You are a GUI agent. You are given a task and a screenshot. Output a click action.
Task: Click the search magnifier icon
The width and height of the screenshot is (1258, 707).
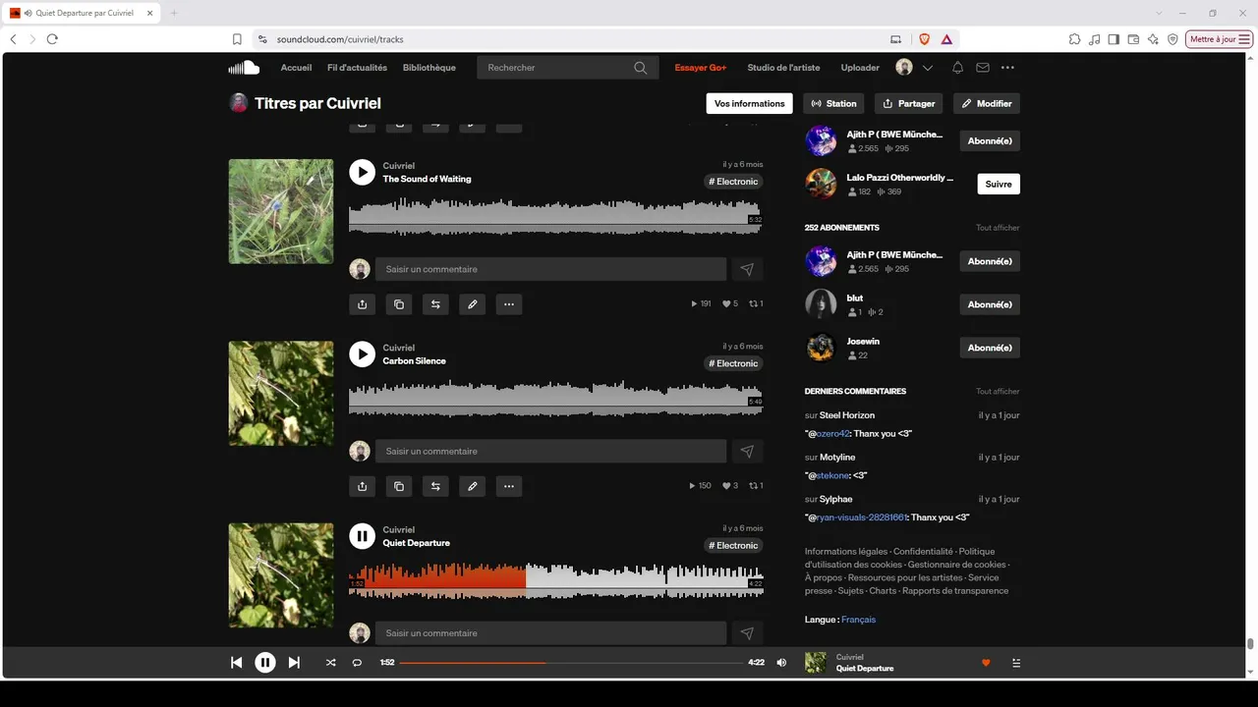point(641,68)
